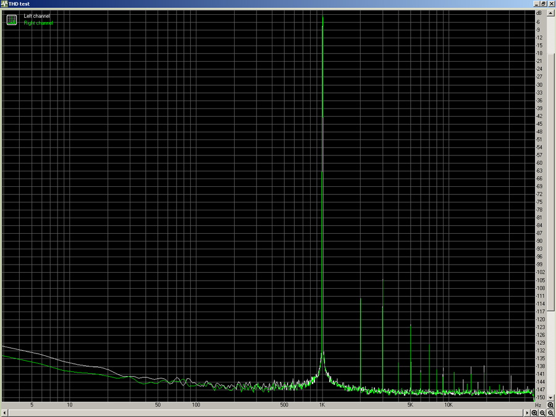This screenshot has height=417, width=556.
Task: Select the Left channel legend label
Action: tap(37, 15)
